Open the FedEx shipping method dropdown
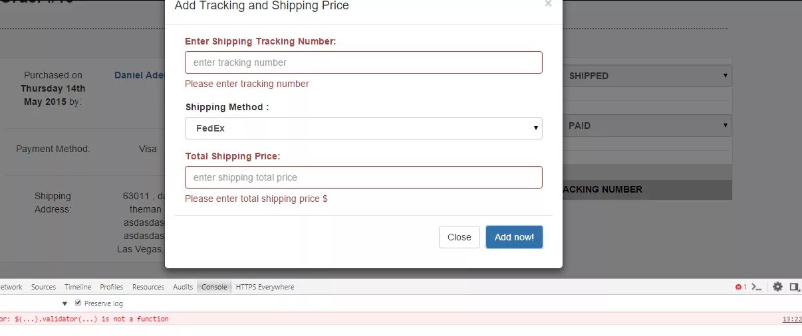Screen dimensions: 802x336 pos(363,128)
